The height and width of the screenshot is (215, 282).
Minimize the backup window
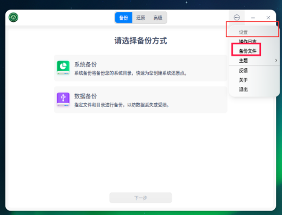(x=253, y=18)
